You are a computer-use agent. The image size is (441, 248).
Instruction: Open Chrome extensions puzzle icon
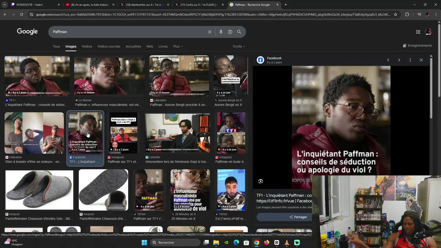tap(407, 14)
